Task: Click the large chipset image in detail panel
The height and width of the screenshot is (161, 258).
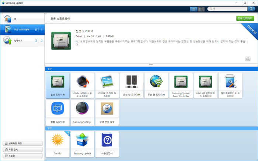Action: (x=61, y=41)
